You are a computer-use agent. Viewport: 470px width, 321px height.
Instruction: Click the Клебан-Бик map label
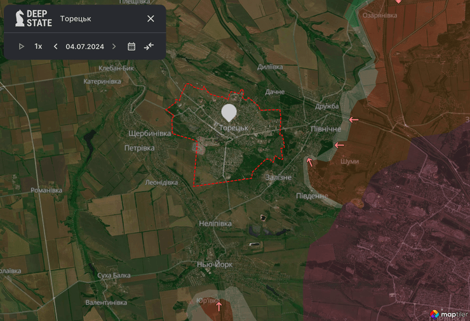[116, 69]
